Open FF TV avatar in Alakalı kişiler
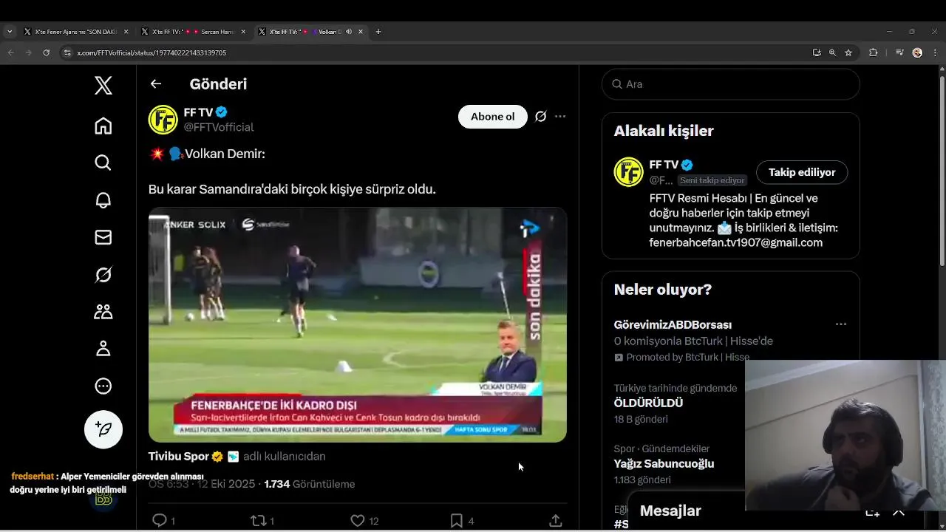This screenshot has height=532, width=946. pos(629,172)
